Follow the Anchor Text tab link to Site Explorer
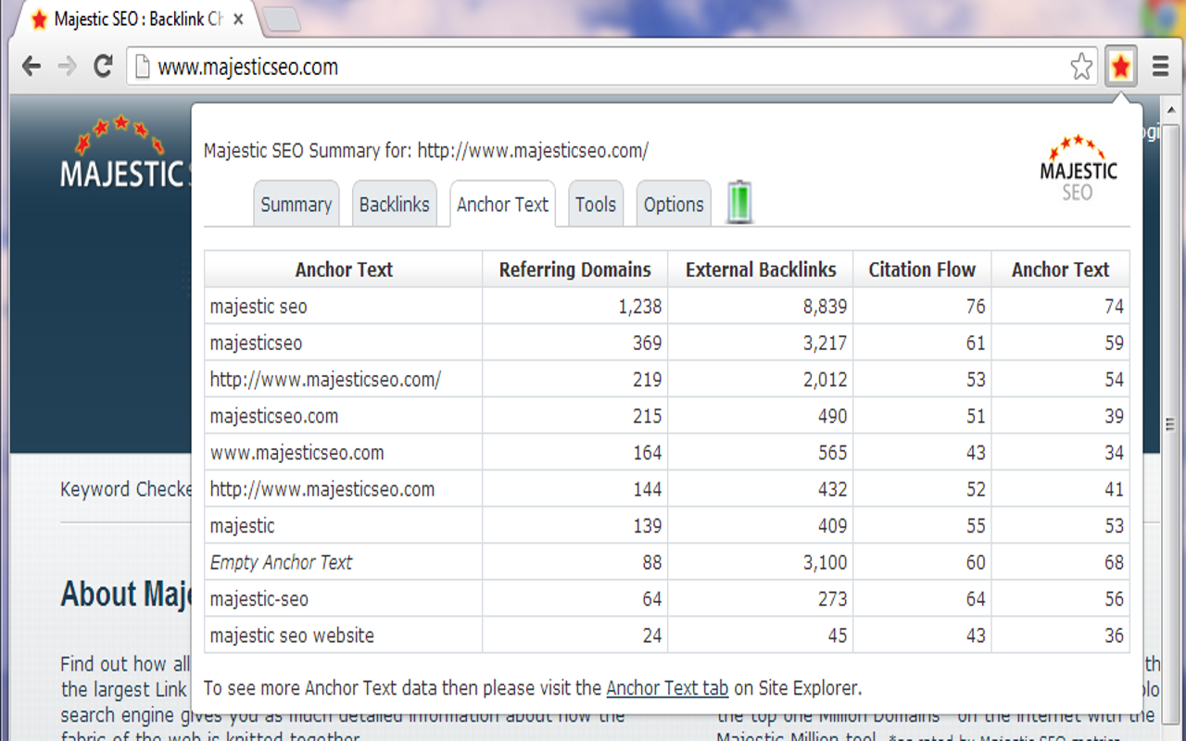Viewport: 1186px width, 741px height. tap(667, 688)
